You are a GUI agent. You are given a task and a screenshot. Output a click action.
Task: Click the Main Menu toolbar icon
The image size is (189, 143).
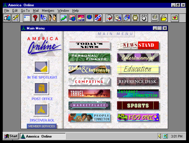coord(27,18)
